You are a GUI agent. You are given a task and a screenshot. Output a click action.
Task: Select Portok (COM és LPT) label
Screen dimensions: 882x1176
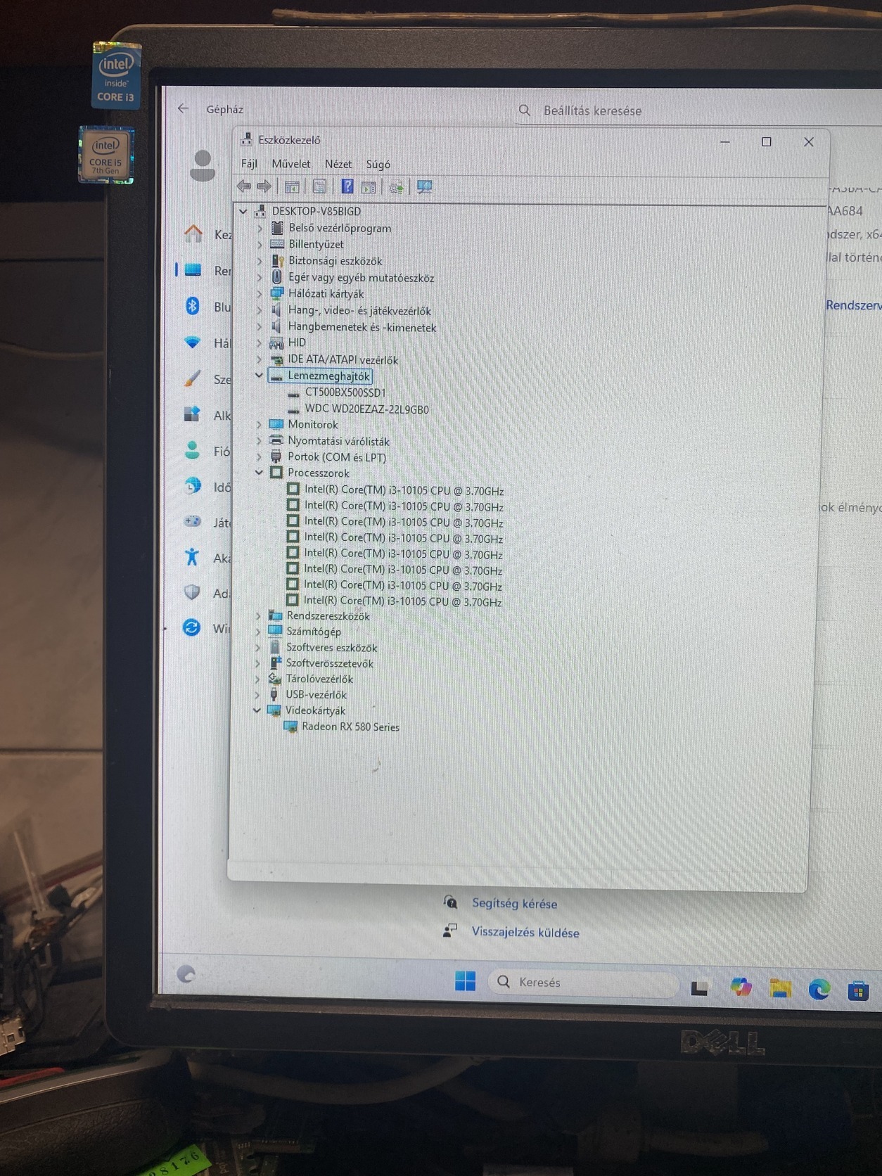(336, 458)
